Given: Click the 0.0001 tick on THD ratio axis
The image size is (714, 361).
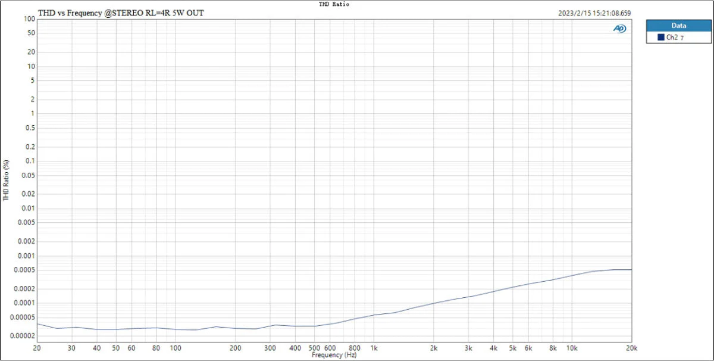Looking at the screenshot, I should click(x=25, y=303).
